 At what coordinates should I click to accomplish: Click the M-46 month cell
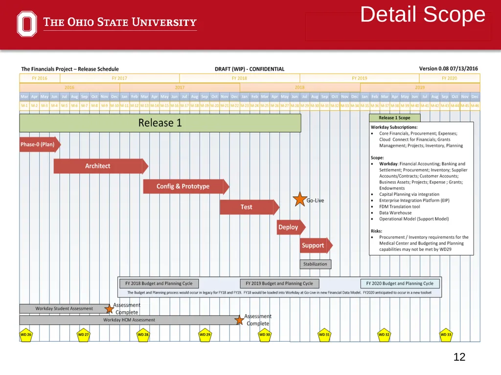[x=475, y=105]
